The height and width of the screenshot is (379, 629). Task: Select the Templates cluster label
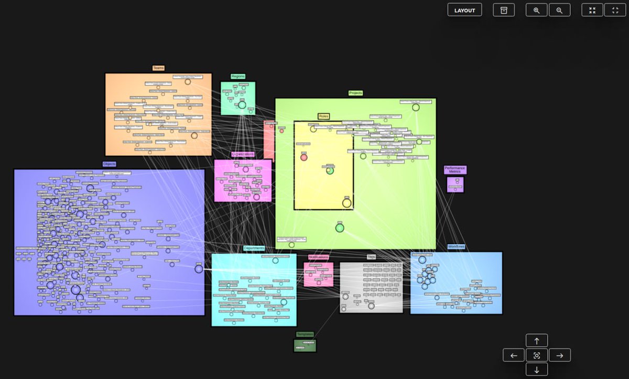[305, 333]
